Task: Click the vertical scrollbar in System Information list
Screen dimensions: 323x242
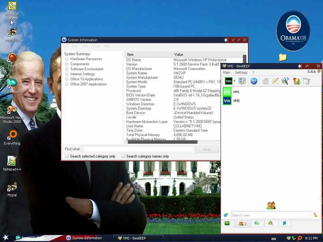Action: 244,59
